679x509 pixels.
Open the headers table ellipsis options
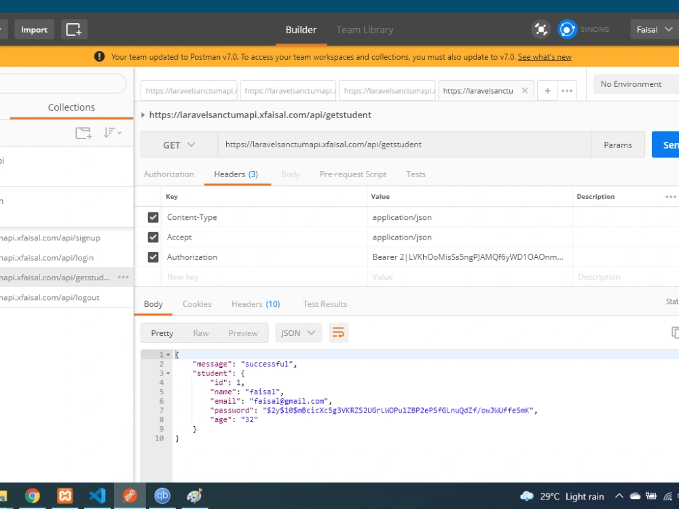[x=670, y=197]
